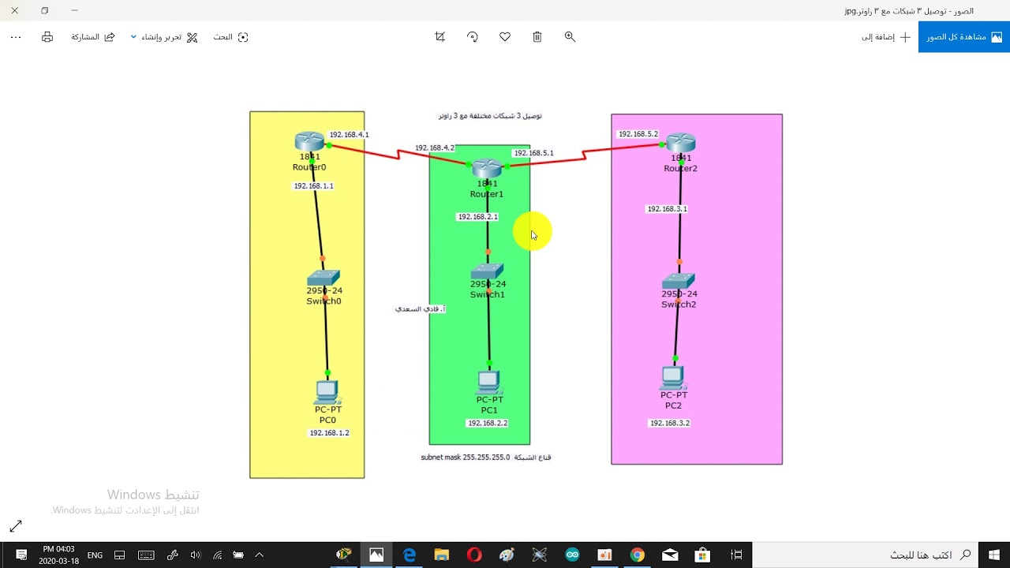This screenshot has width=1010, height=568.
Task: Click the PC0 computer in the diagram
Action: click(x=327, y=392)
